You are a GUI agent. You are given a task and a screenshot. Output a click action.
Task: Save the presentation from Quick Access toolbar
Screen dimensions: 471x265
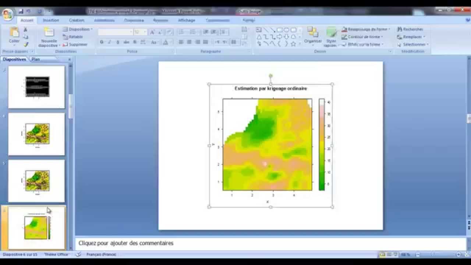(x=21, y=11)
